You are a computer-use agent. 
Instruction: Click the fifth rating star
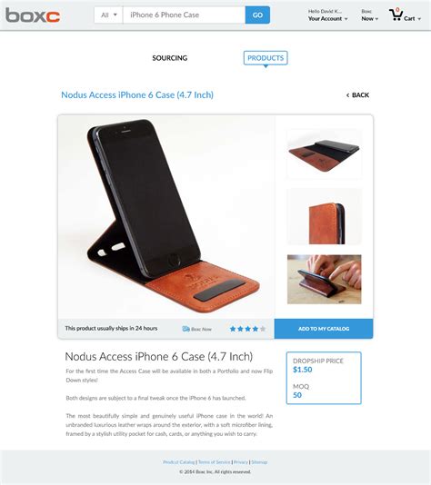[263, 329]
